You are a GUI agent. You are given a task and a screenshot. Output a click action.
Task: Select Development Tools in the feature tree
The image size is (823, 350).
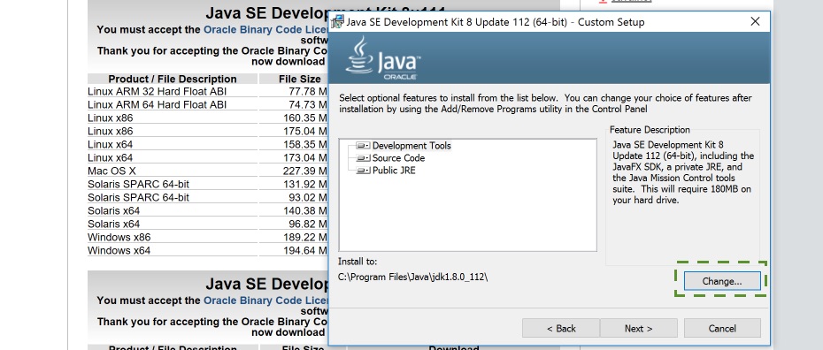click(x=411, y=146)
